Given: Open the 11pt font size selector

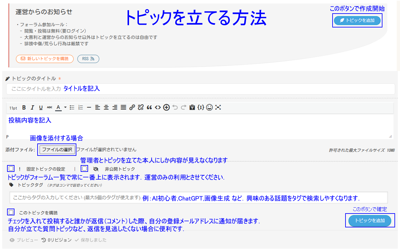Looking at the screenshot, I should pyautogui.click(x=13, y=108).
